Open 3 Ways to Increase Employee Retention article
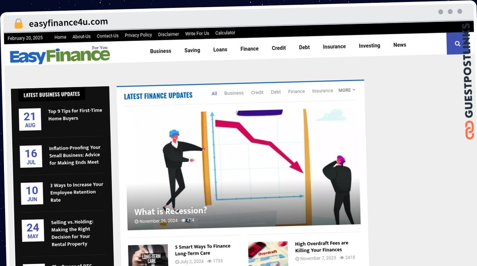Screen dimensions: 477x266 coord(77,192)
